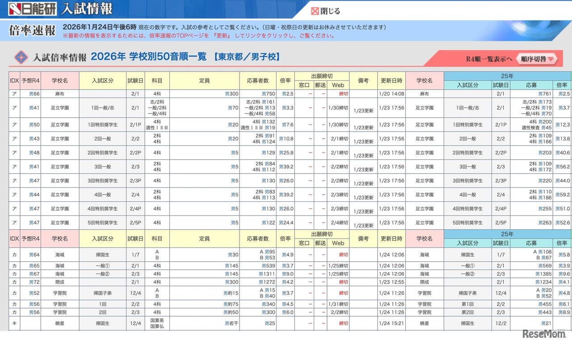The image size is (572, 344).
Task: Click the red arrow icon on 順序切替 button
Action: click(x=551, y=58)
